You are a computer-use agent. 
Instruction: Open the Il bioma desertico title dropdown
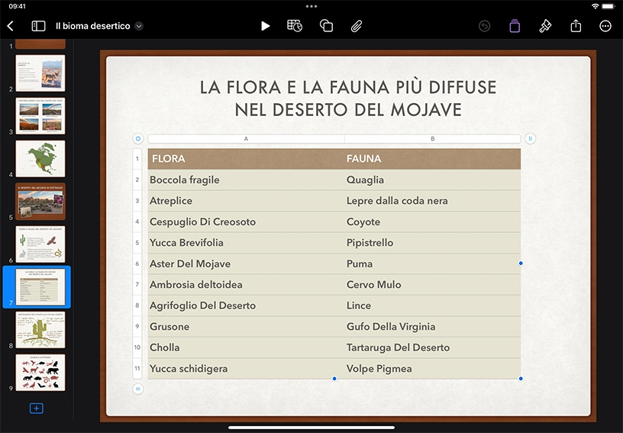click(x=139, y=26)
